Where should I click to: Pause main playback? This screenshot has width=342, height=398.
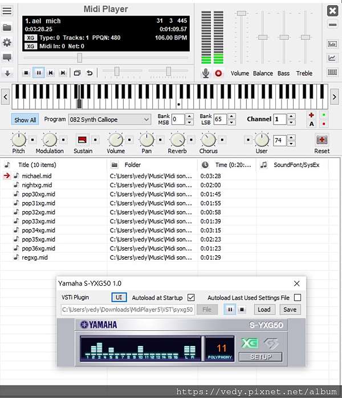click(x=39, y=73)
